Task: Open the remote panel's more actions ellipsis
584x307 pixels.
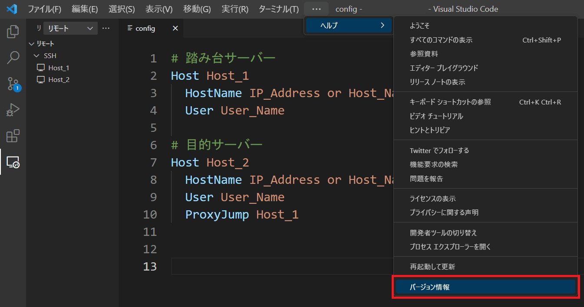Action: (x=106, y=28)
